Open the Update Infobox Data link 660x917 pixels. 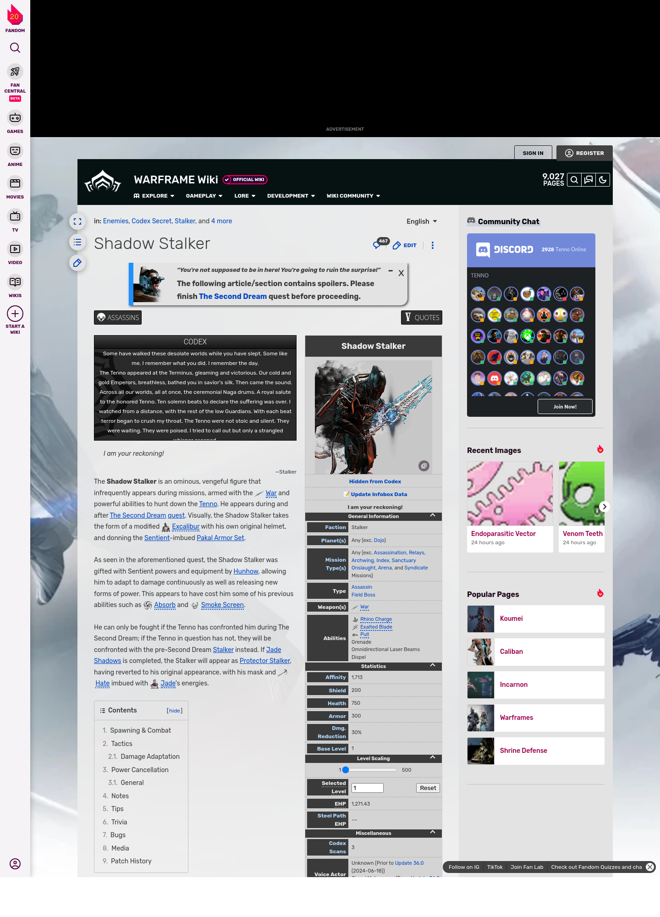click(x=379, y=494)
